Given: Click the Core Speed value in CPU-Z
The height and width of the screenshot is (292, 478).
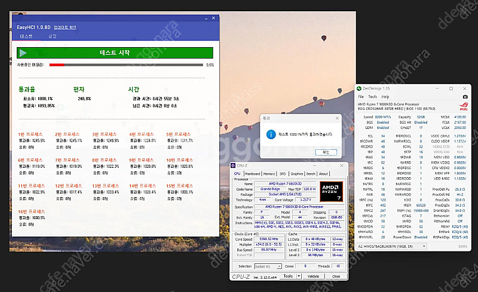Looking at the screenshot, I should tap(269, 239).
